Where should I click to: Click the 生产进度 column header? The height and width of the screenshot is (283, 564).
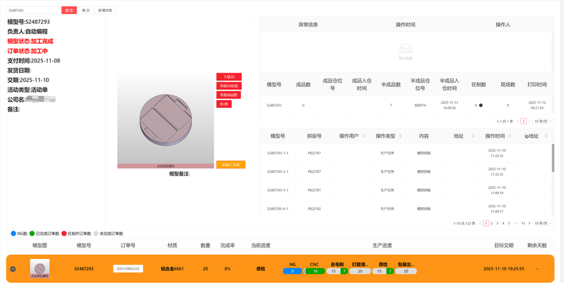point(382,246)
